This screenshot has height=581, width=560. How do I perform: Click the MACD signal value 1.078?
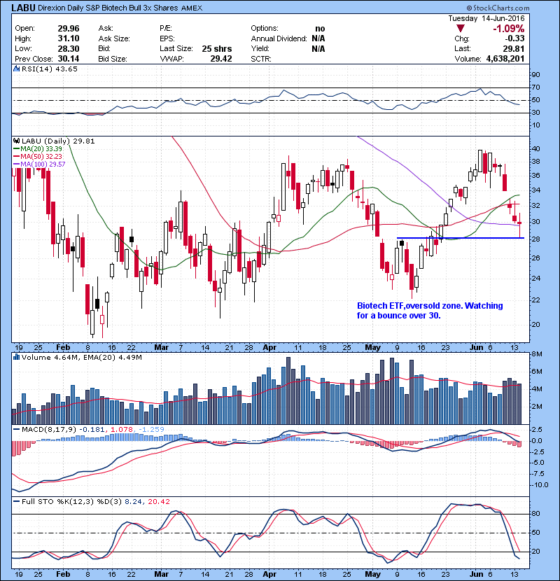coord(122,430)
